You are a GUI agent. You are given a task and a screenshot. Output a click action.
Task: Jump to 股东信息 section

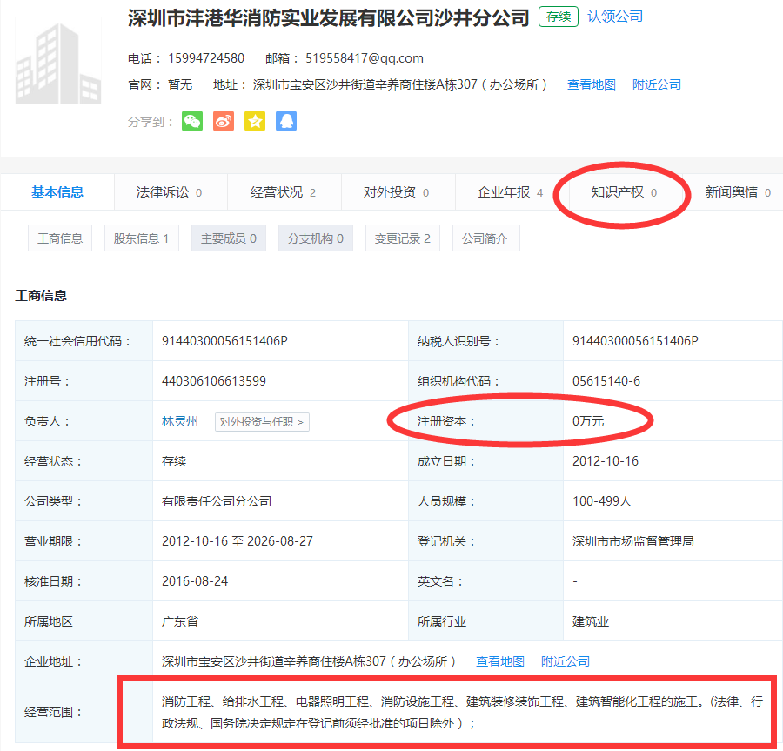click(141, 238)
